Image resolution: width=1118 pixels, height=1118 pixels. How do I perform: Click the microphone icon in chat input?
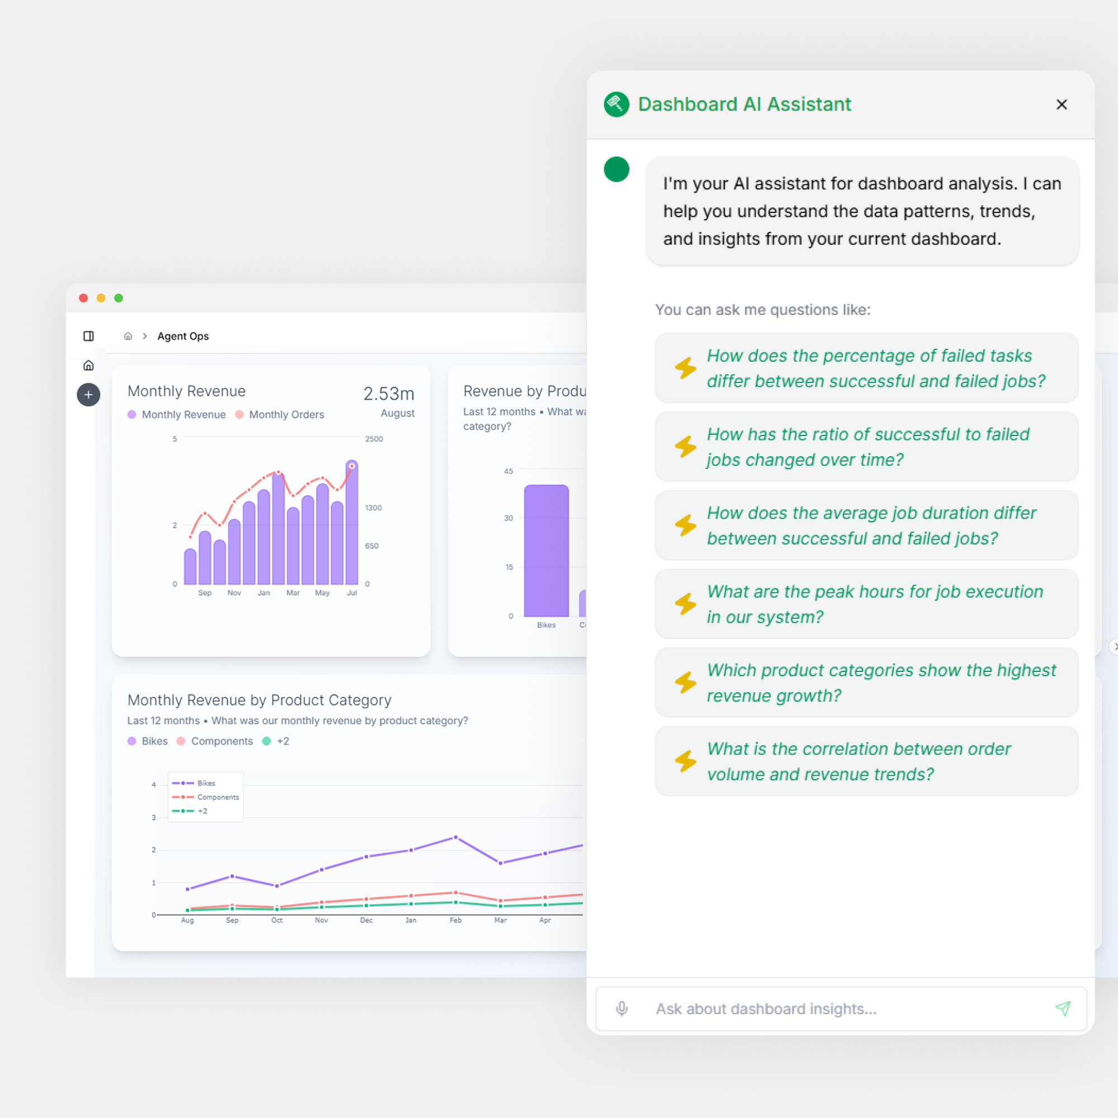click(x=622, y=1008)
